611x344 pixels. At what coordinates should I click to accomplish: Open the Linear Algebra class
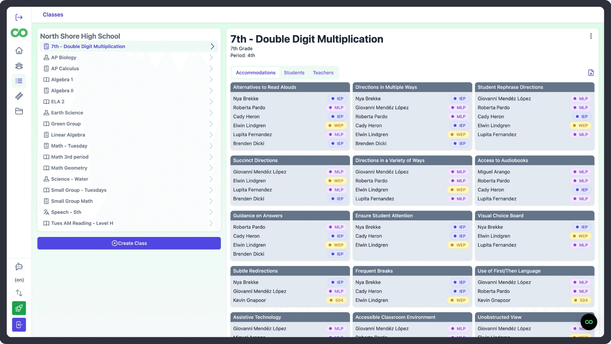pos(129,135)
